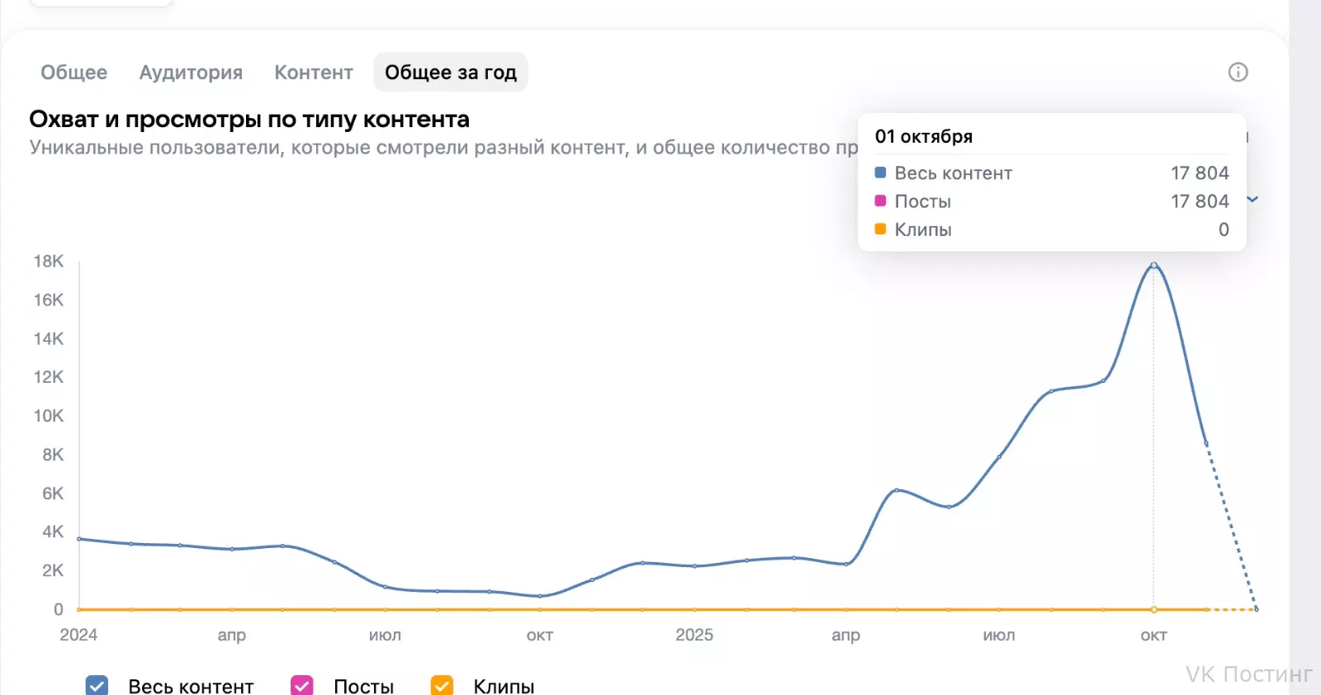This screenshot has width=1321, height=695.
Task: Click the orange Клипы tooltip swatch
Action: [x=880, y=229]
